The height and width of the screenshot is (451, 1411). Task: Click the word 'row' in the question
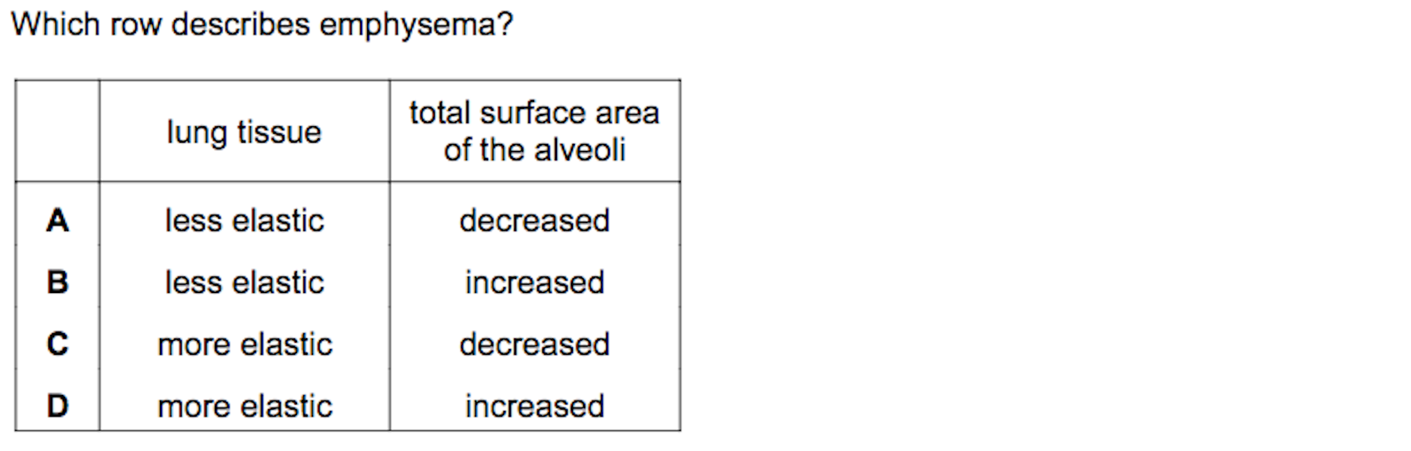(136, 25)
